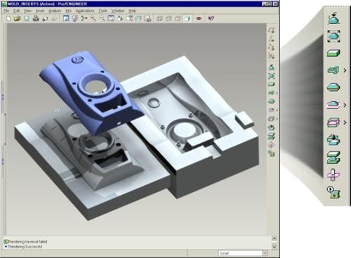
Task: Open the File menu
Action: pos(6,11)
